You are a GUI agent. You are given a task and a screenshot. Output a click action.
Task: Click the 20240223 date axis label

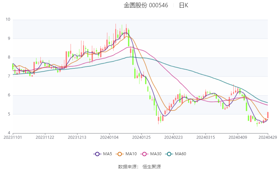pos(173,137)
